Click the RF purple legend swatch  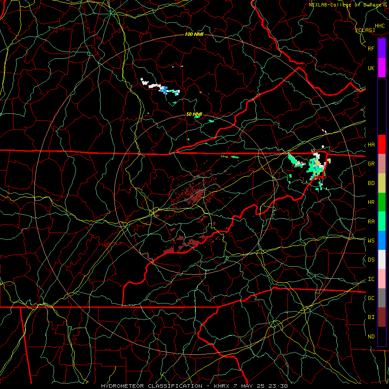click(382, 48)
